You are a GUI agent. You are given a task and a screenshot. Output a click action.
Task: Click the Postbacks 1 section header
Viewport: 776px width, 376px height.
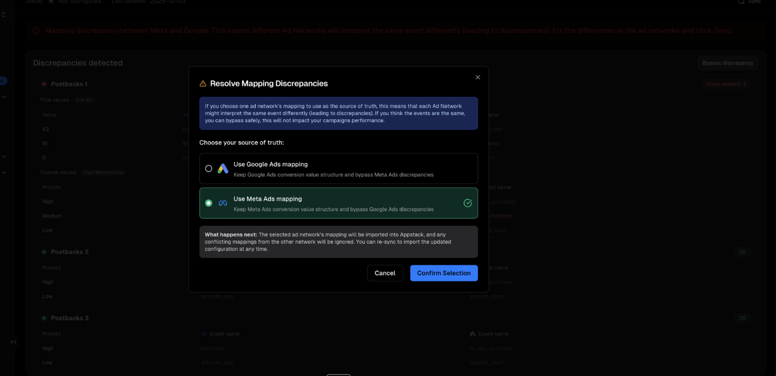[69, 84]
